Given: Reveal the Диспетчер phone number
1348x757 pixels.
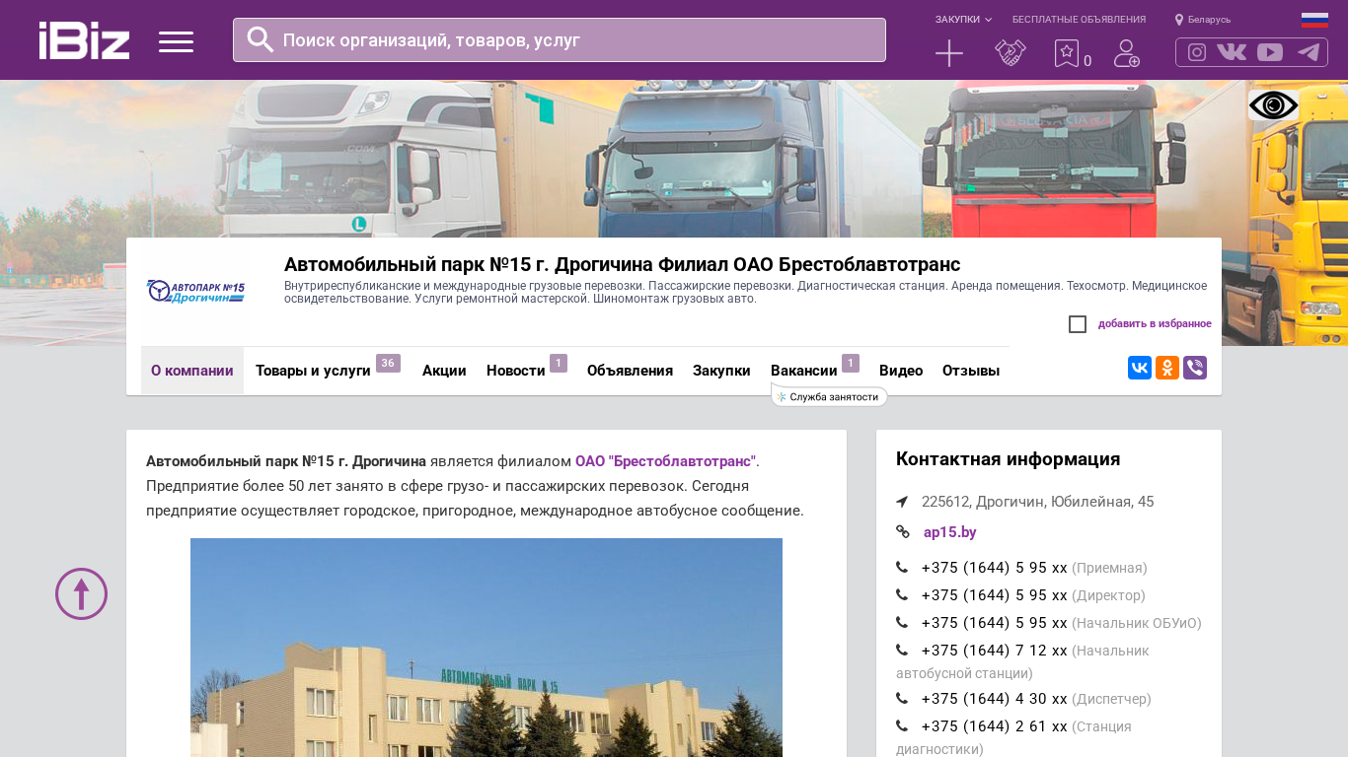Looking at the screenshot, I should click(995, 699).
